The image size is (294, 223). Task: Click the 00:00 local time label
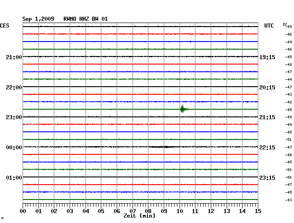tap(14, 148)
